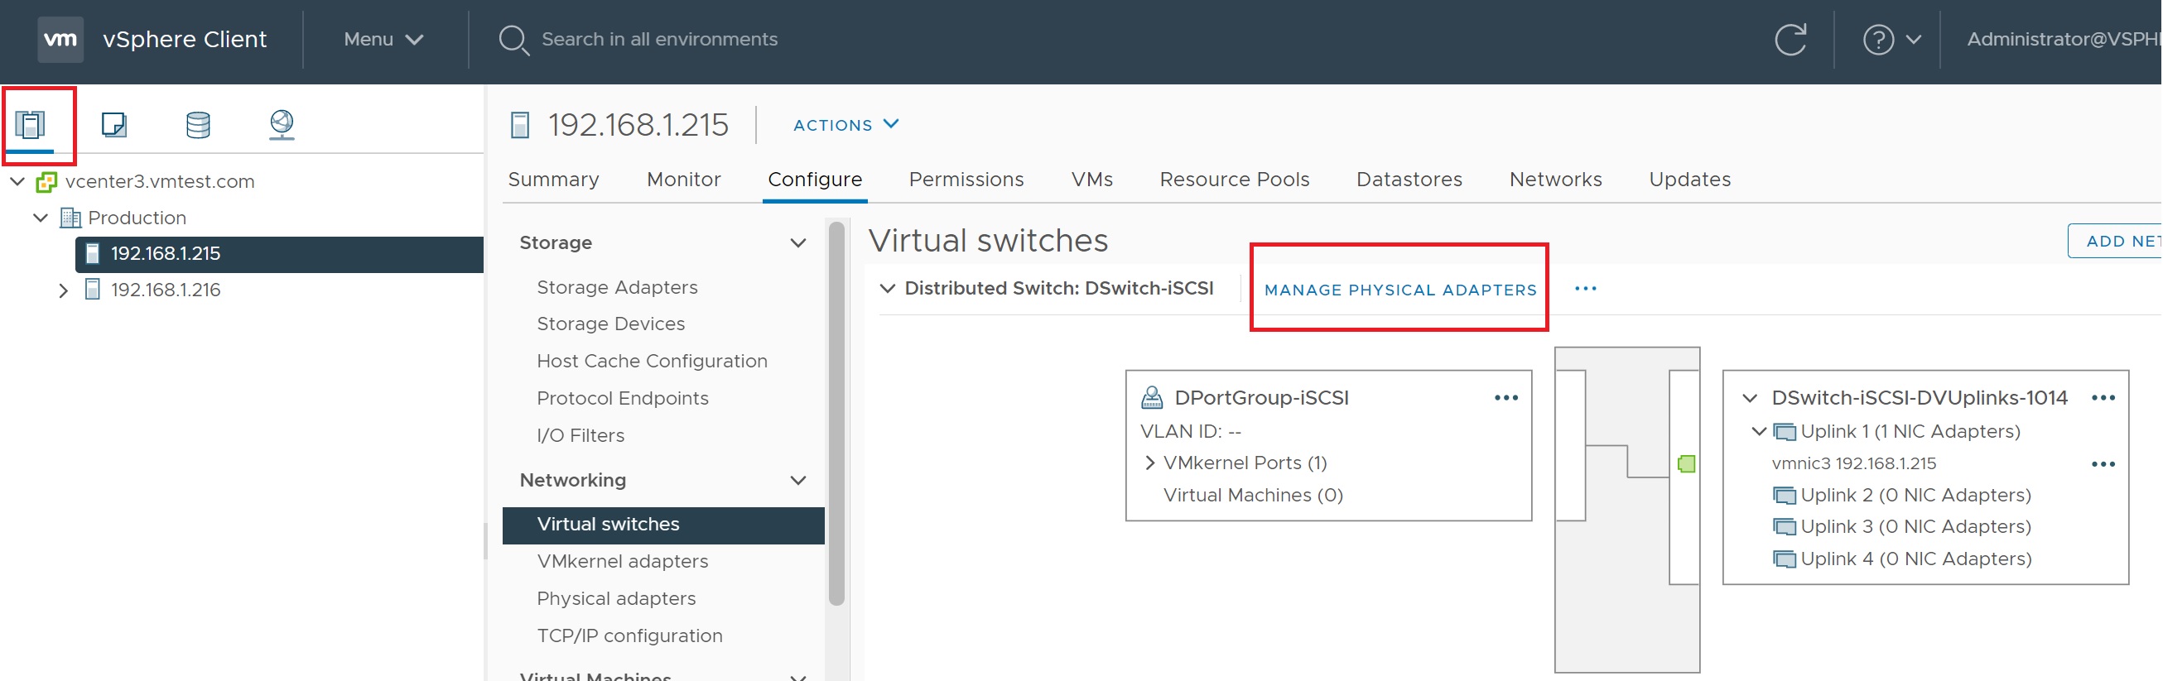Open the Datastores tab
This screenshot has width=2163, height=681.
point(1408,180)
